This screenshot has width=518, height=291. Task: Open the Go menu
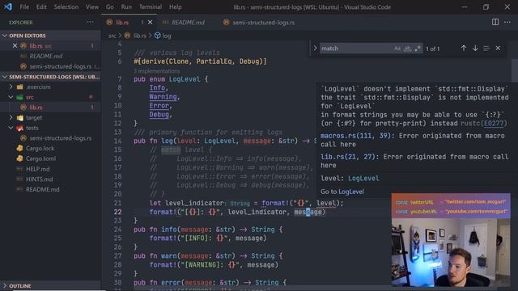tap(110, 7)
